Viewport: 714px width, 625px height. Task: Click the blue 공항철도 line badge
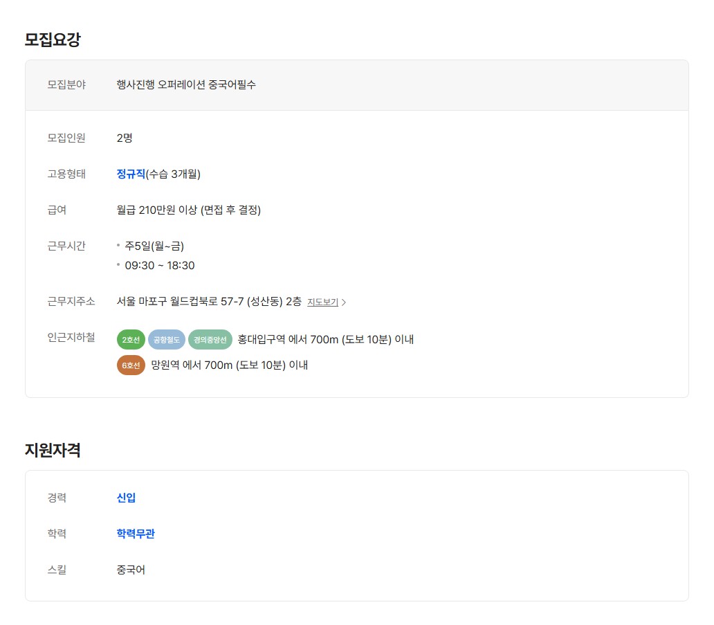[x=166, y=340]
